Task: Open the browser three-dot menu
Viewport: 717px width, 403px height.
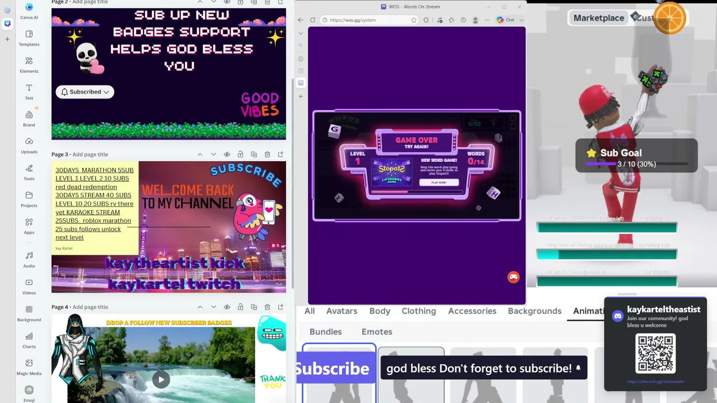Action: [x=487, y=20]
